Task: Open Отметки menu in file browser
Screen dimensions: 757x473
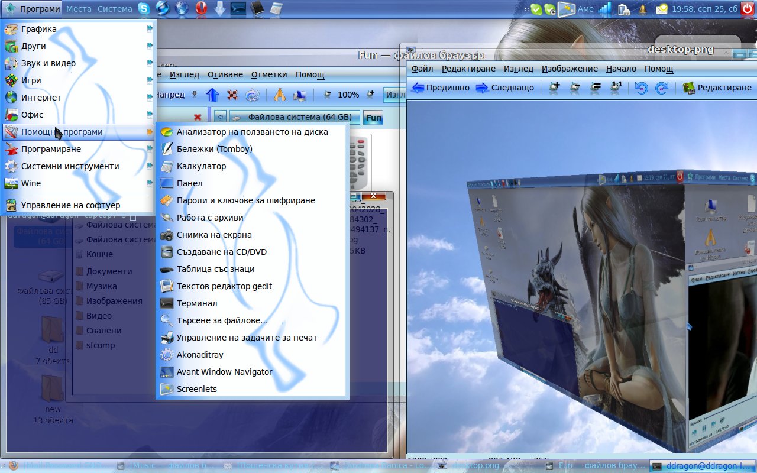Action: tap(269, 74)
